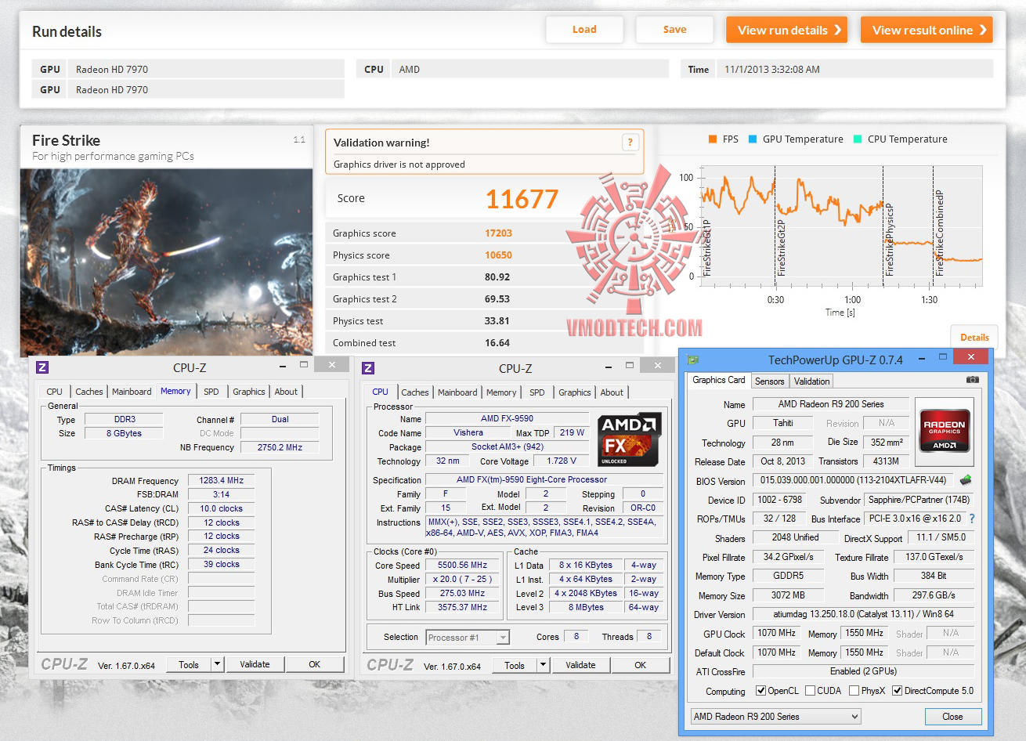Click the Z logo of the CPU-Z memory window
This screenshot has width=1026, height=741.
42,367
